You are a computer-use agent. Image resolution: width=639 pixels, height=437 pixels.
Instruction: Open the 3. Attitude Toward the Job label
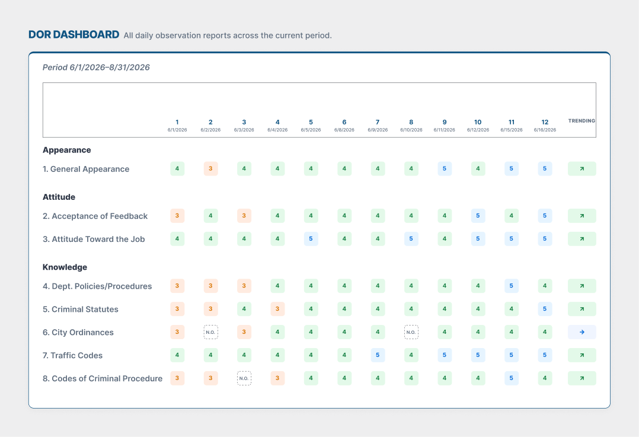(94, 240)
